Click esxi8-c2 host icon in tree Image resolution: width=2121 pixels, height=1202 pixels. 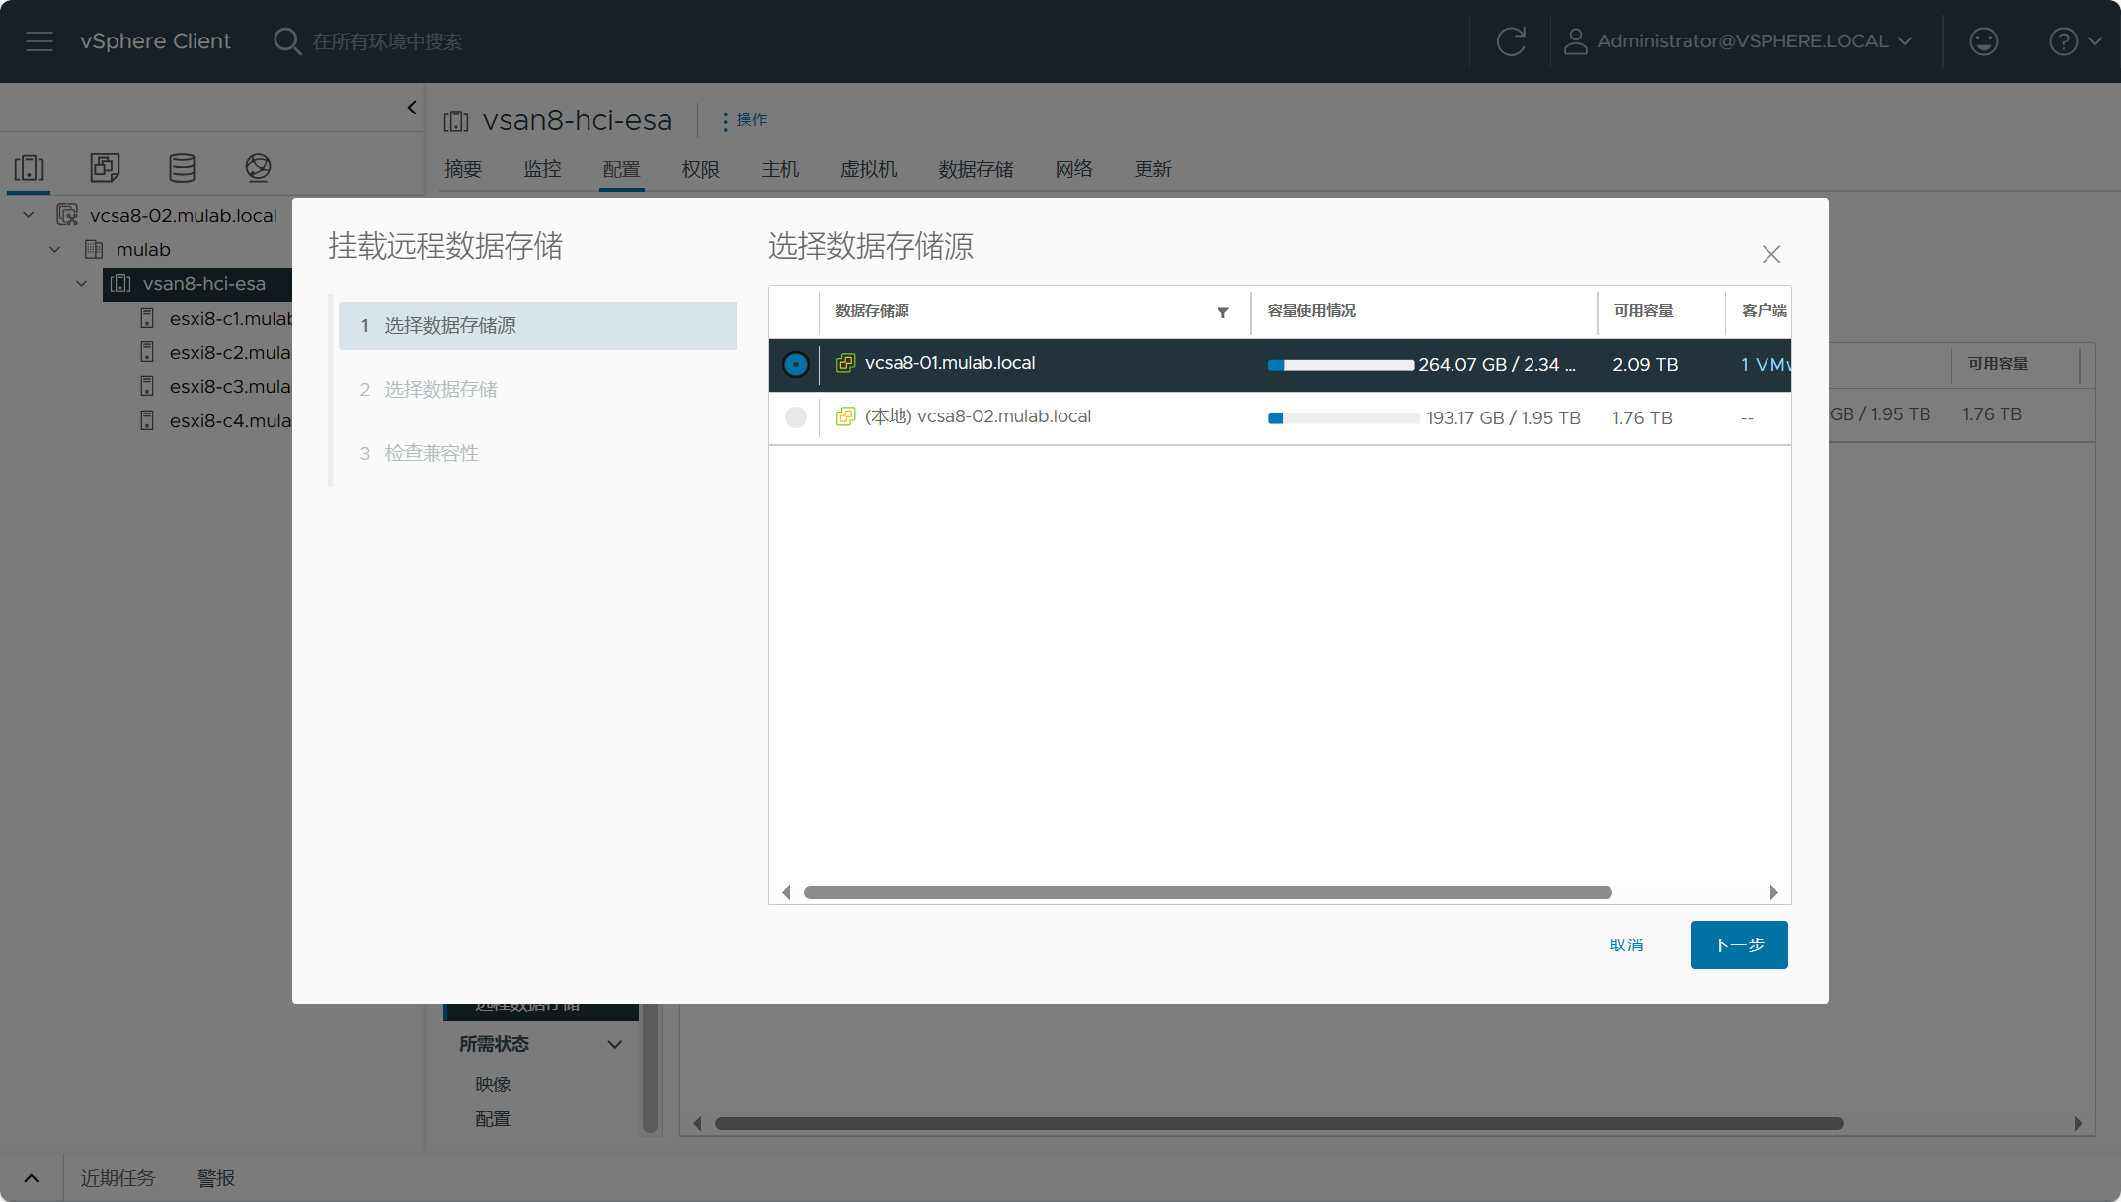[x=147, y=352]
